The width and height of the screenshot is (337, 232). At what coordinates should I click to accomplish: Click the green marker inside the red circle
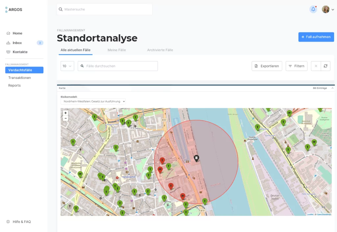tap(168, 166)
